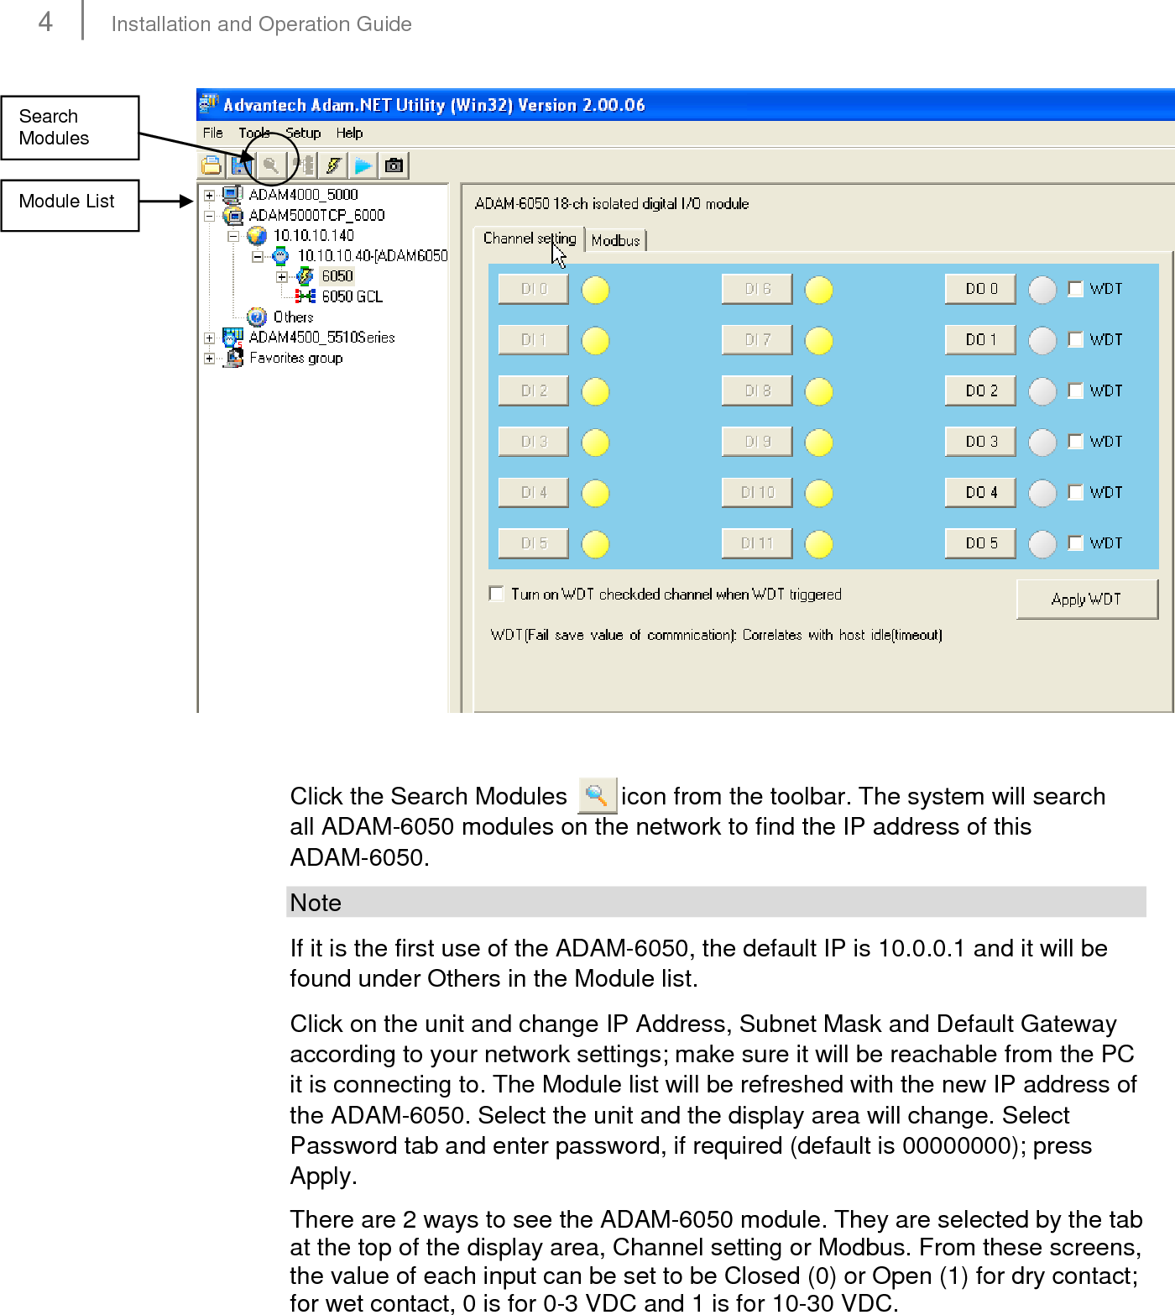Click the DO 0 button
Image resolution: width=1175 pixels, height=1315 pixels.
click(x=979, y=288)
